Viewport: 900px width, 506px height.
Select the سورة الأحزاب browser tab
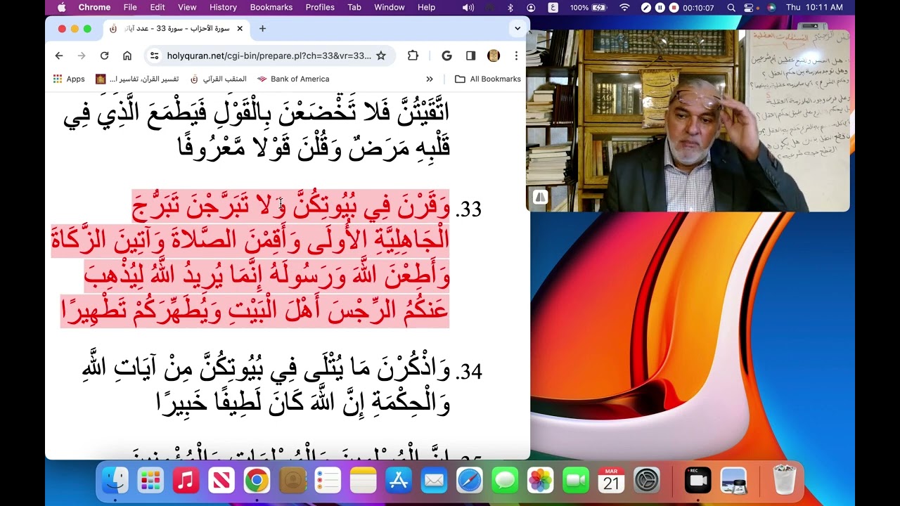tap(176, 29)
